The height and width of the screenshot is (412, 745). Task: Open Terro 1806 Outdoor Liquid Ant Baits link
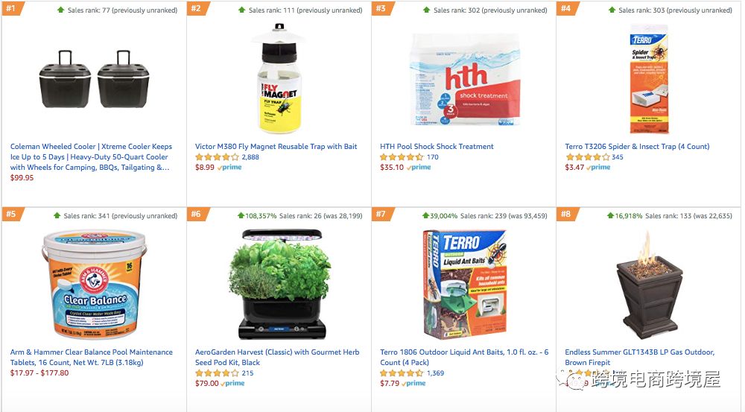pos(464,357)
